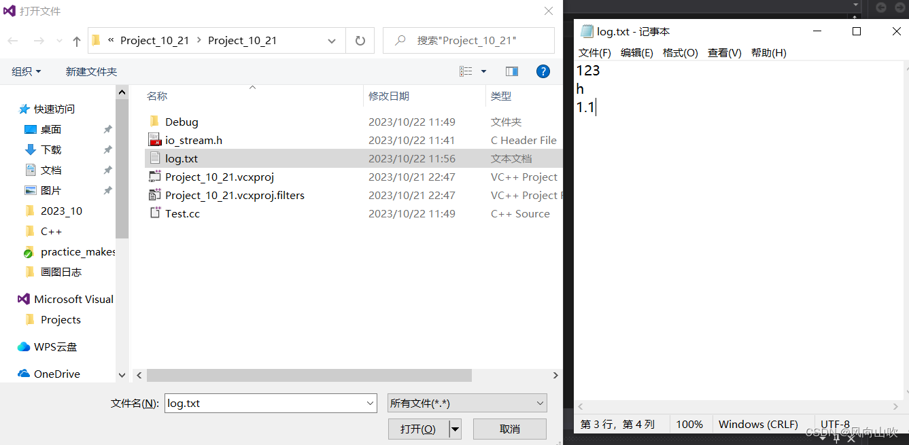The image size is (909, 445).
Task: Click Windows (CRLF) in Notepad status bar
Action: [758, 424]
